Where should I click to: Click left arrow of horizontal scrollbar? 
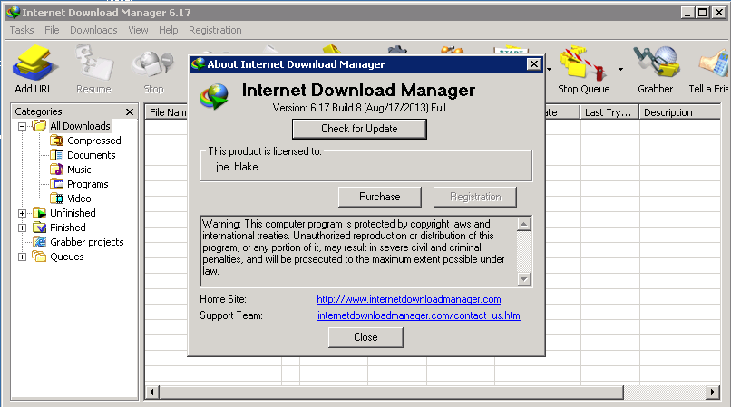coord(152,392)
